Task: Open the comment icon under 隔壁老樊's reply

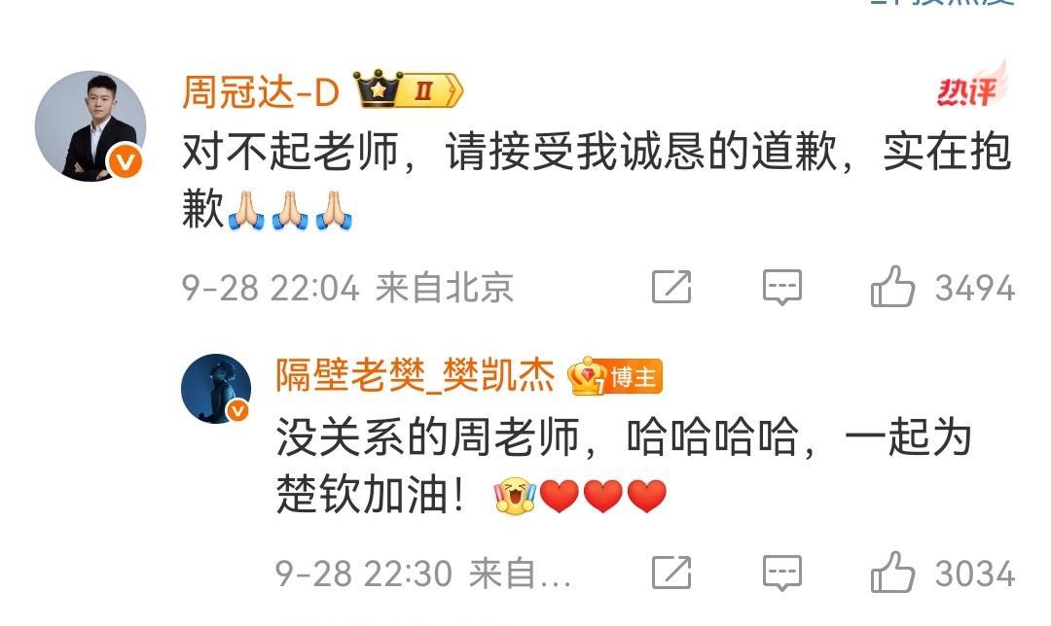Action: tap(782, 574)
